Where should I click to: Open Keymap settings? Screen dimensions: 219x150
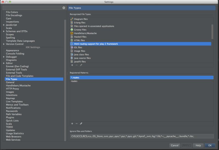10,98
